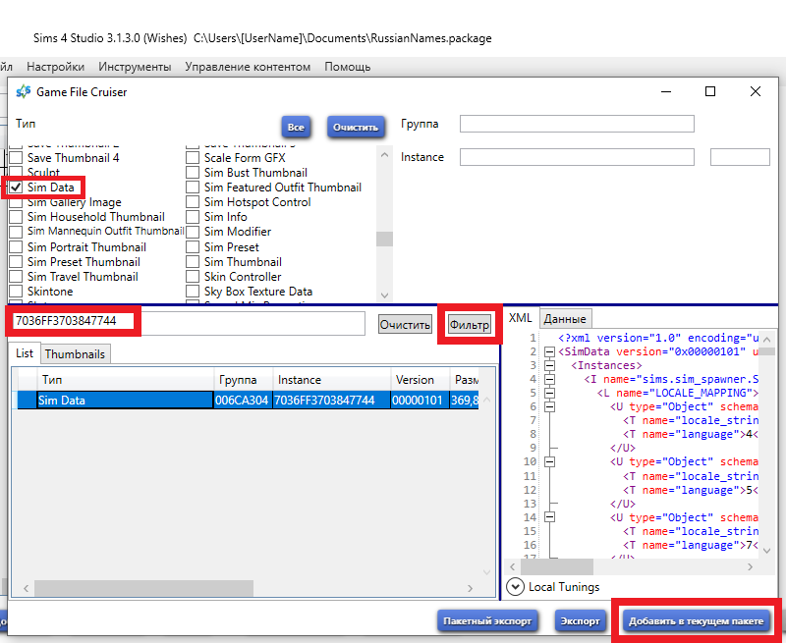Image resolution: width=786 pixels, height=643 pixels.
Task: Click the XML horizontal scrollbar
Action: click(557, 566)
